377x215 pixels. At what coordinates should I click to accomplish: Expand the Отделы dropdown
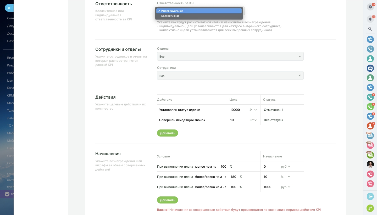tap(230, 56)
